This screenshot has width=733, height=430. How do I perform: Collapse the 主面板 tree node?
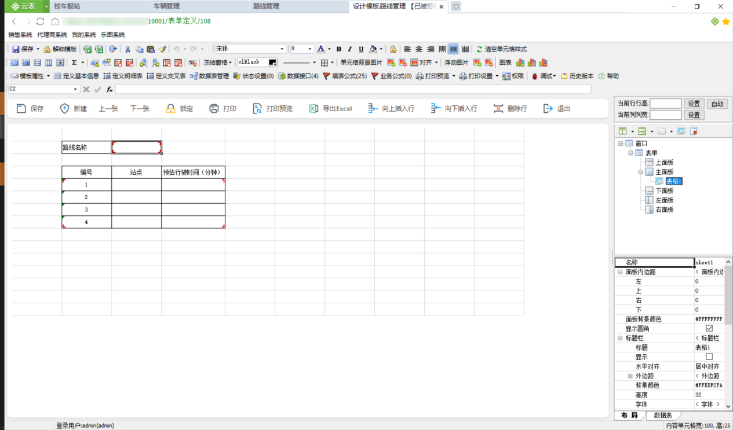point(641,172)
